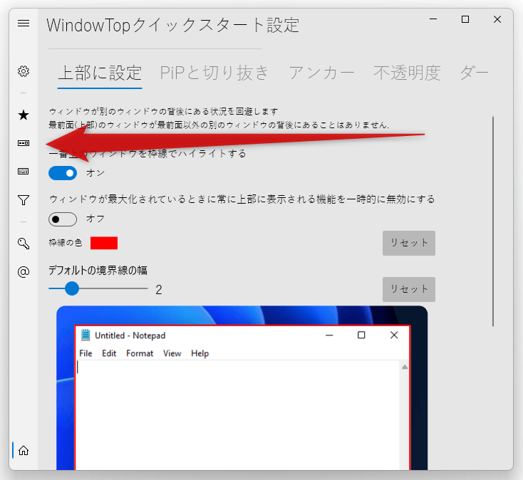Open the hamburger navigation menu

(x=24, y=23)
